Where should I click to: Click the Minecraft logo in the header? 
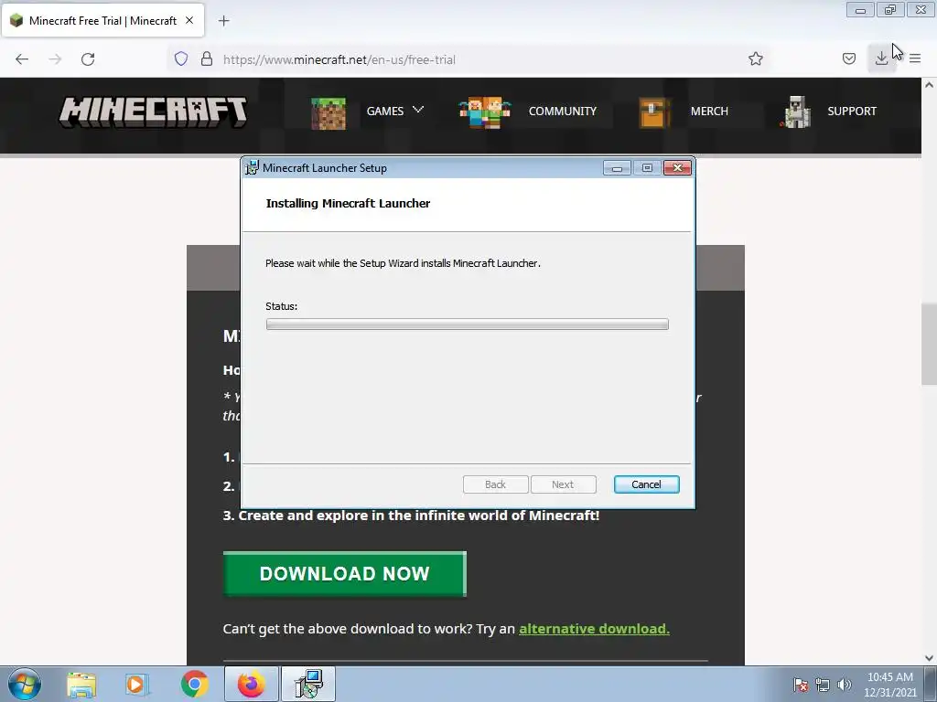click(153, 112)
